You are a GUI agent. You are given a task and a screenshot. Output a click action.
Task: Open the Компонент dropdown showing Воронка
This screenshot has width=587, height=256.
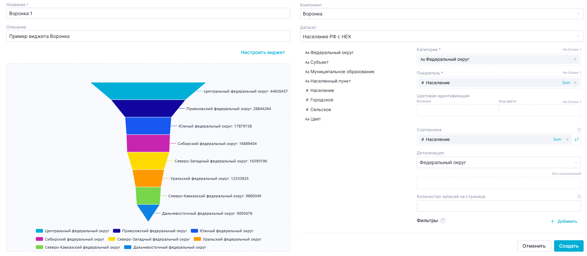[441, 14]
